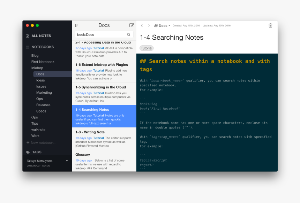Click the sort order icon above note list
The width and height of the screenshot is (300, 203).
click(76, 25)
